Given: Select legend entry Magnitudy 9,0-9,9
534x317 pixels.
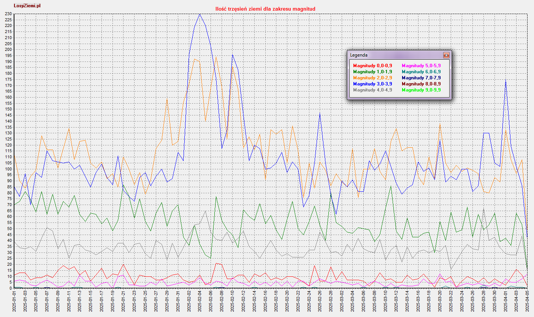Looking at the screenshot, I should click(421, 90).
